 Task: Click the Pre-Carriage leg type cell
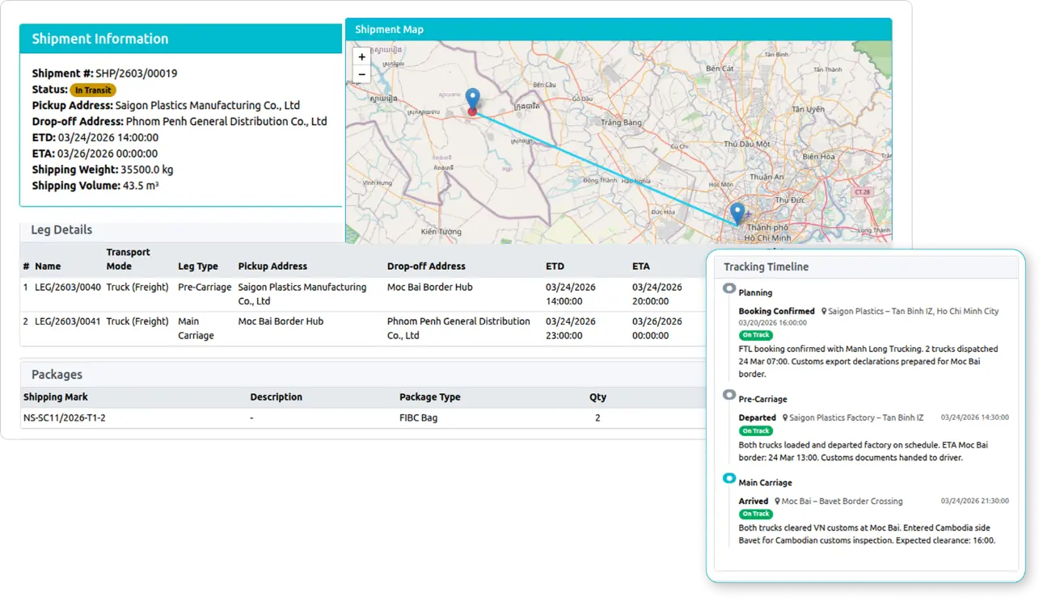click(205, 287)
